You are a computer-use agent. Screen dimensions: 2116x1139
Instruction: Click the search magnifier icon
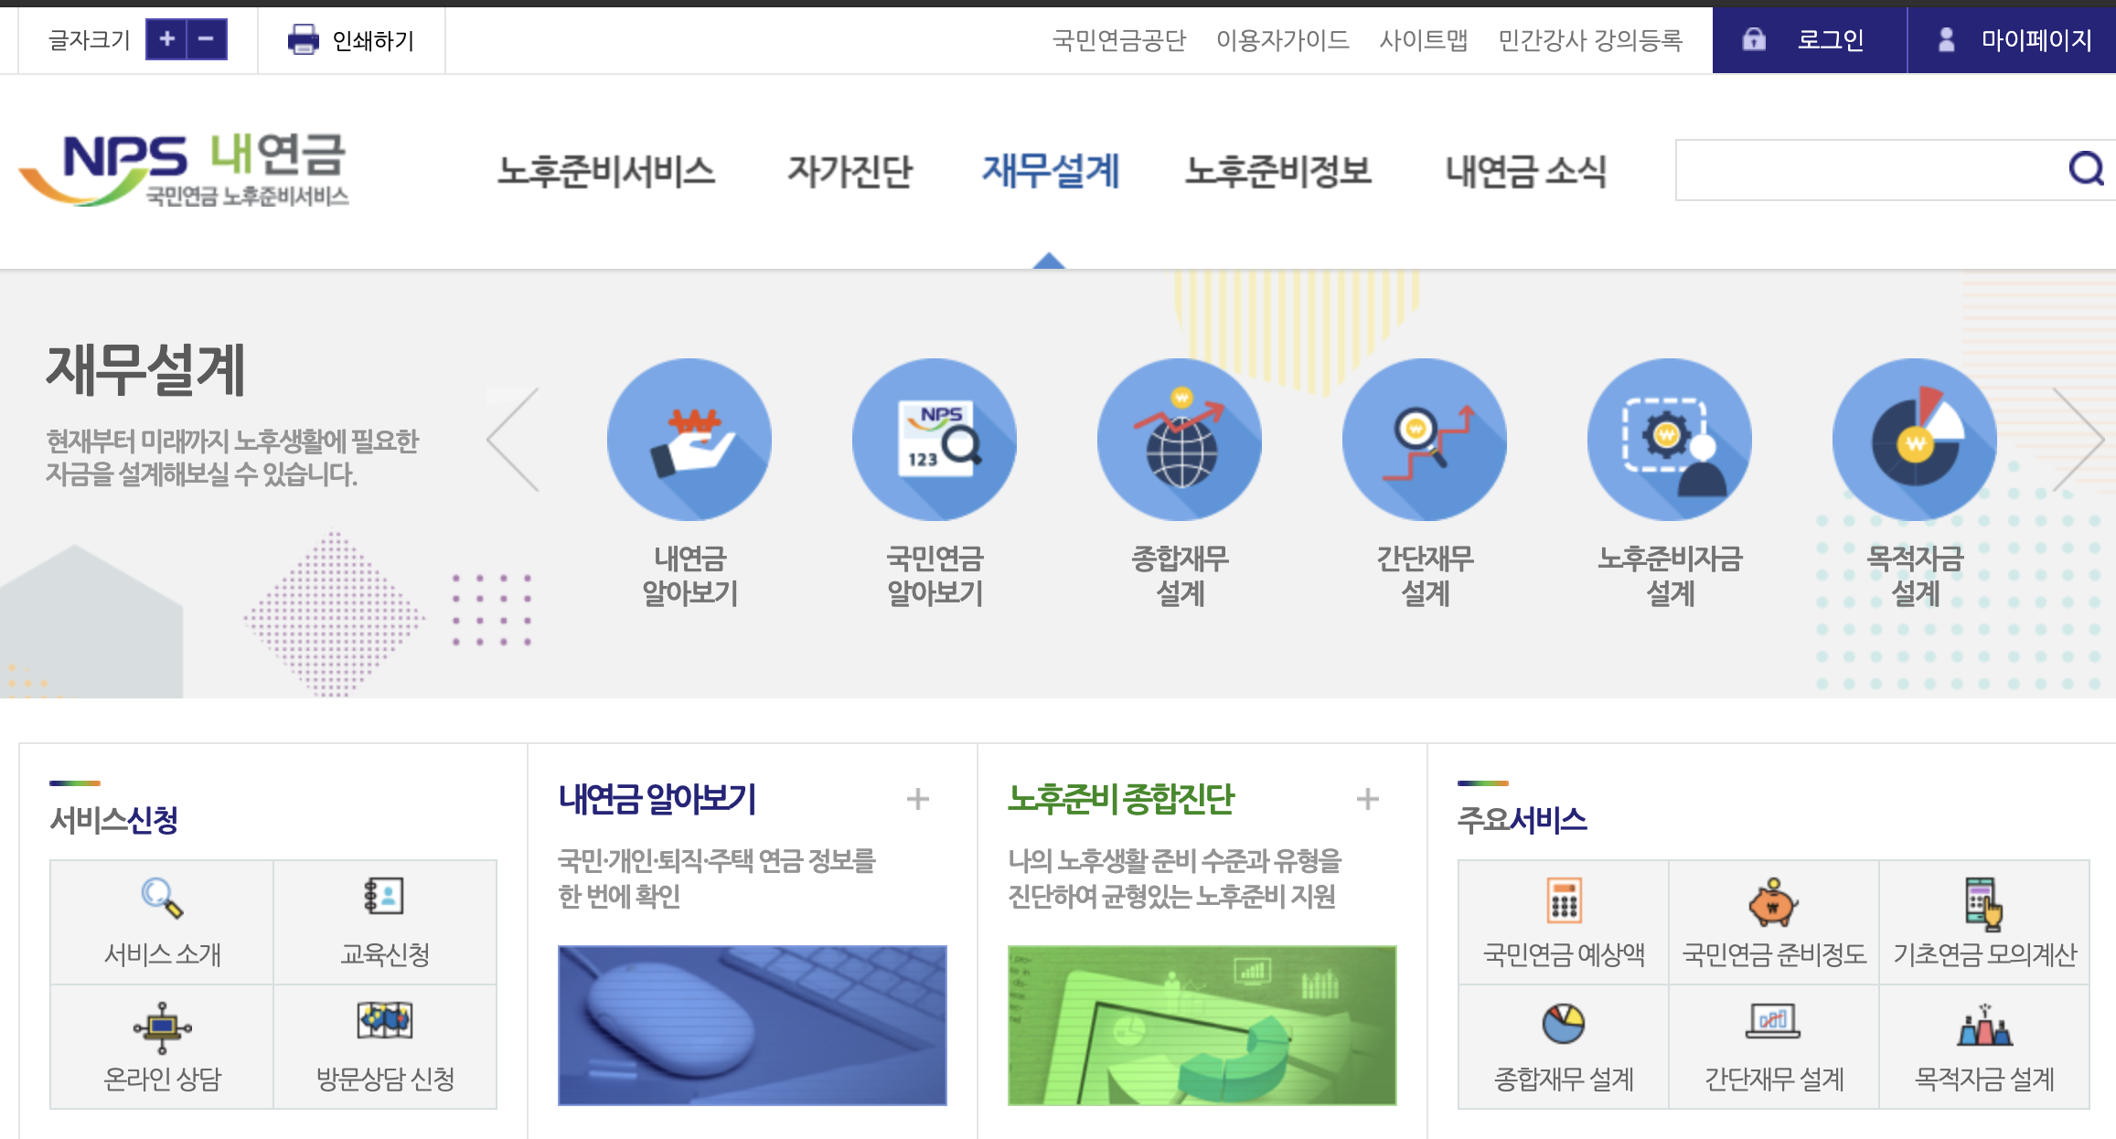click(2086, 169)
